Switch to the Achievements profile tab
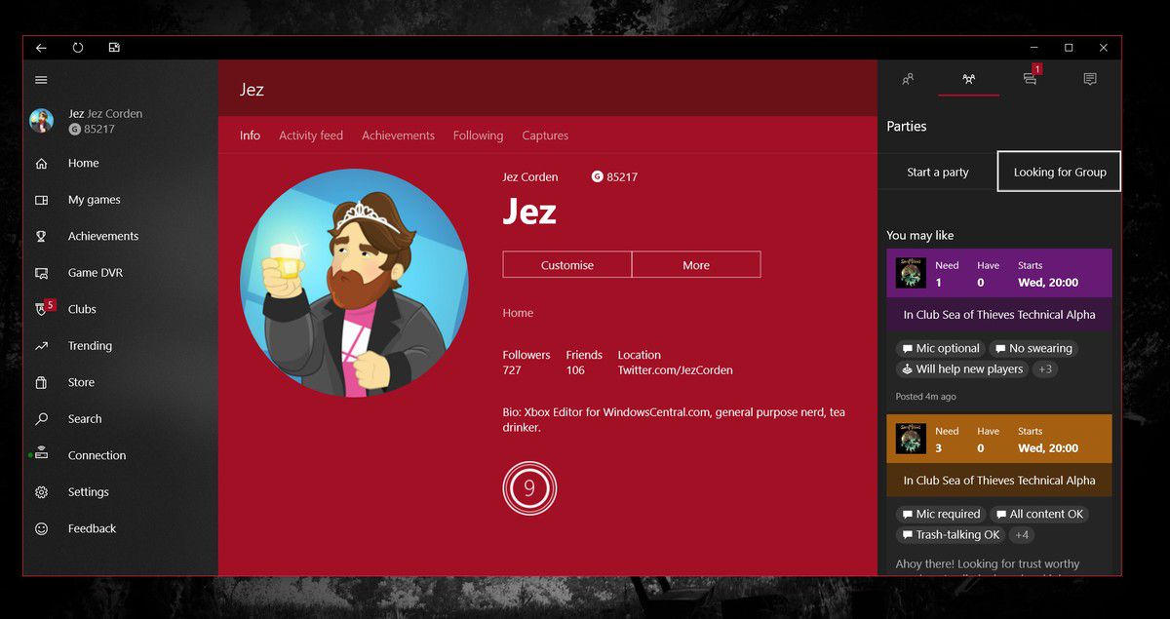1170x619 pixels. tap(398, 135)
